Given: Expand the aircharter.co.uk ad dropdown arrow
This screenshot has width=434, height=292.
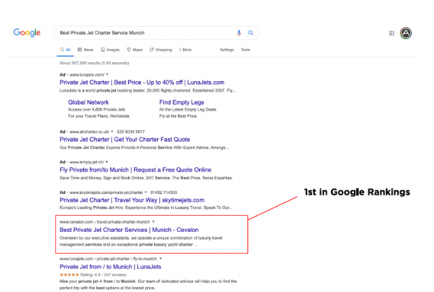Looking at the screenshot, I should 112,132.
